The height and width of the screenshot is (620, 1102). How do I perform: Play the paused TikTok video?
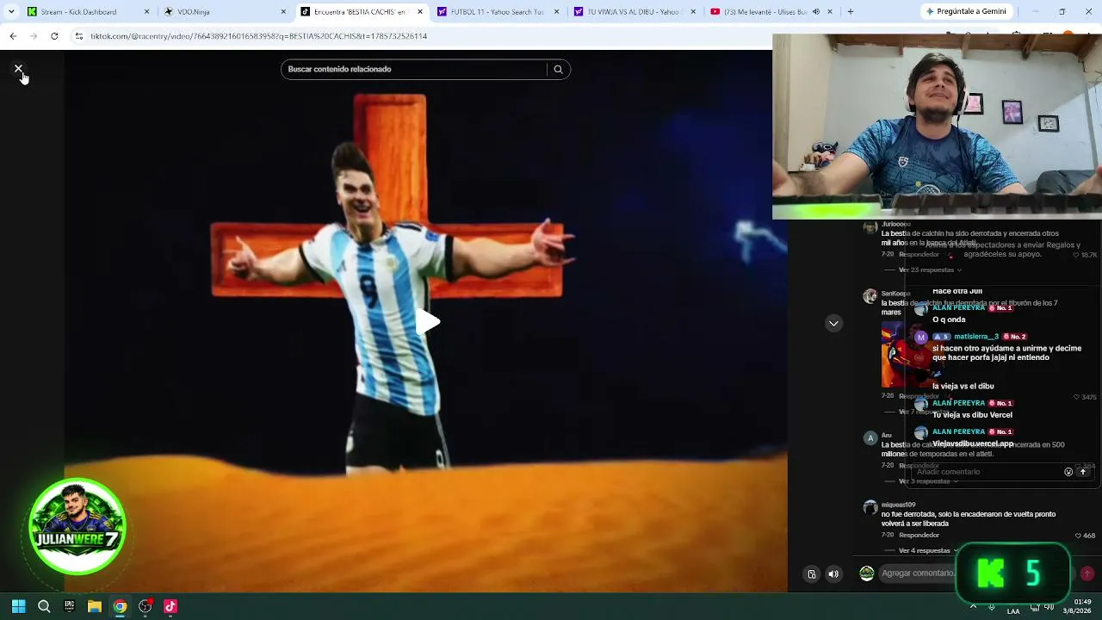[x=427, y=322]
